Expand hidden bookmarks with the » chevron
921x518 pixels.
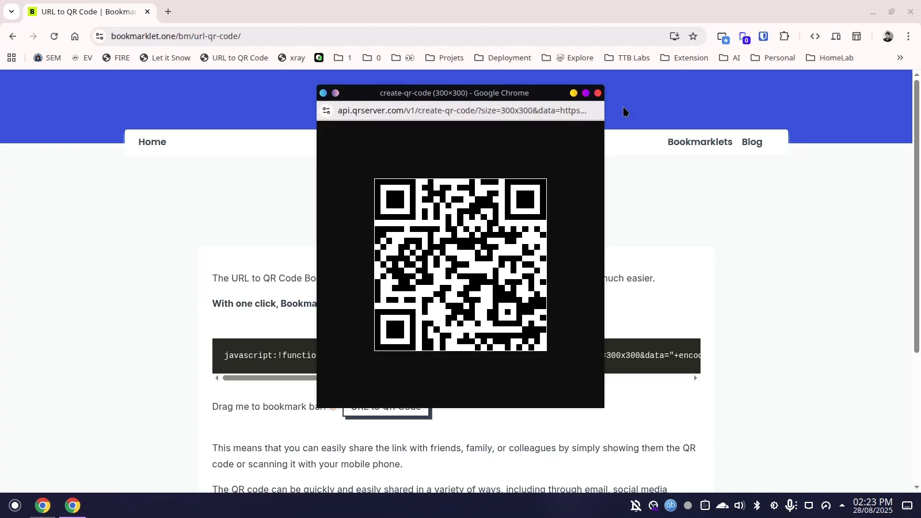[900, 58]
